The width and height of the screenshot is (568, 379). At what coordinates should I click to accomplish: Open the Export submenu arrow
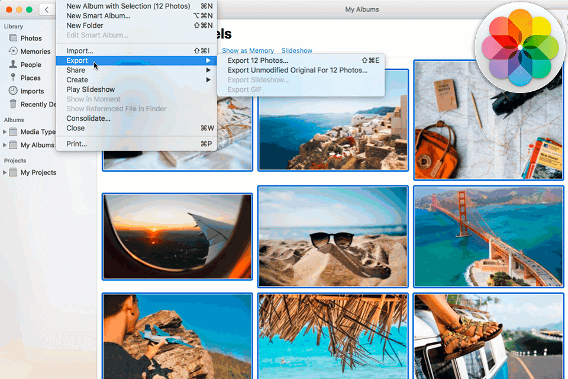(x=208, y=60)
